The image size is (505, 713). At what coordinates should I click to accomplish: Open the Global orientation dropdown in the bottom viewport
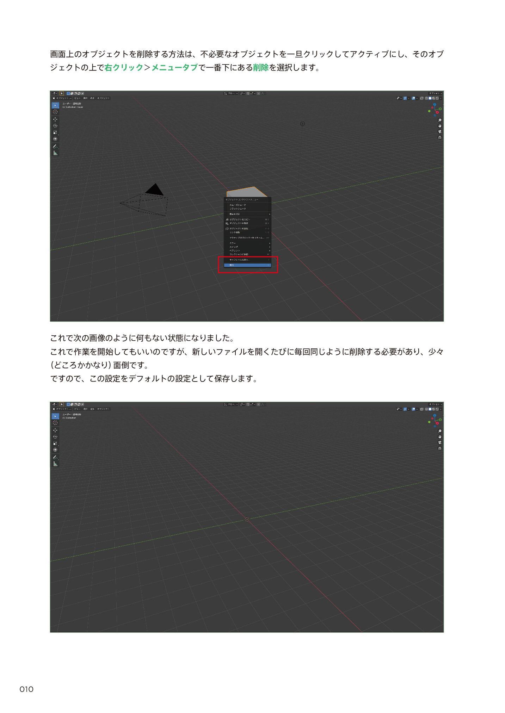(x=231, y=404)
